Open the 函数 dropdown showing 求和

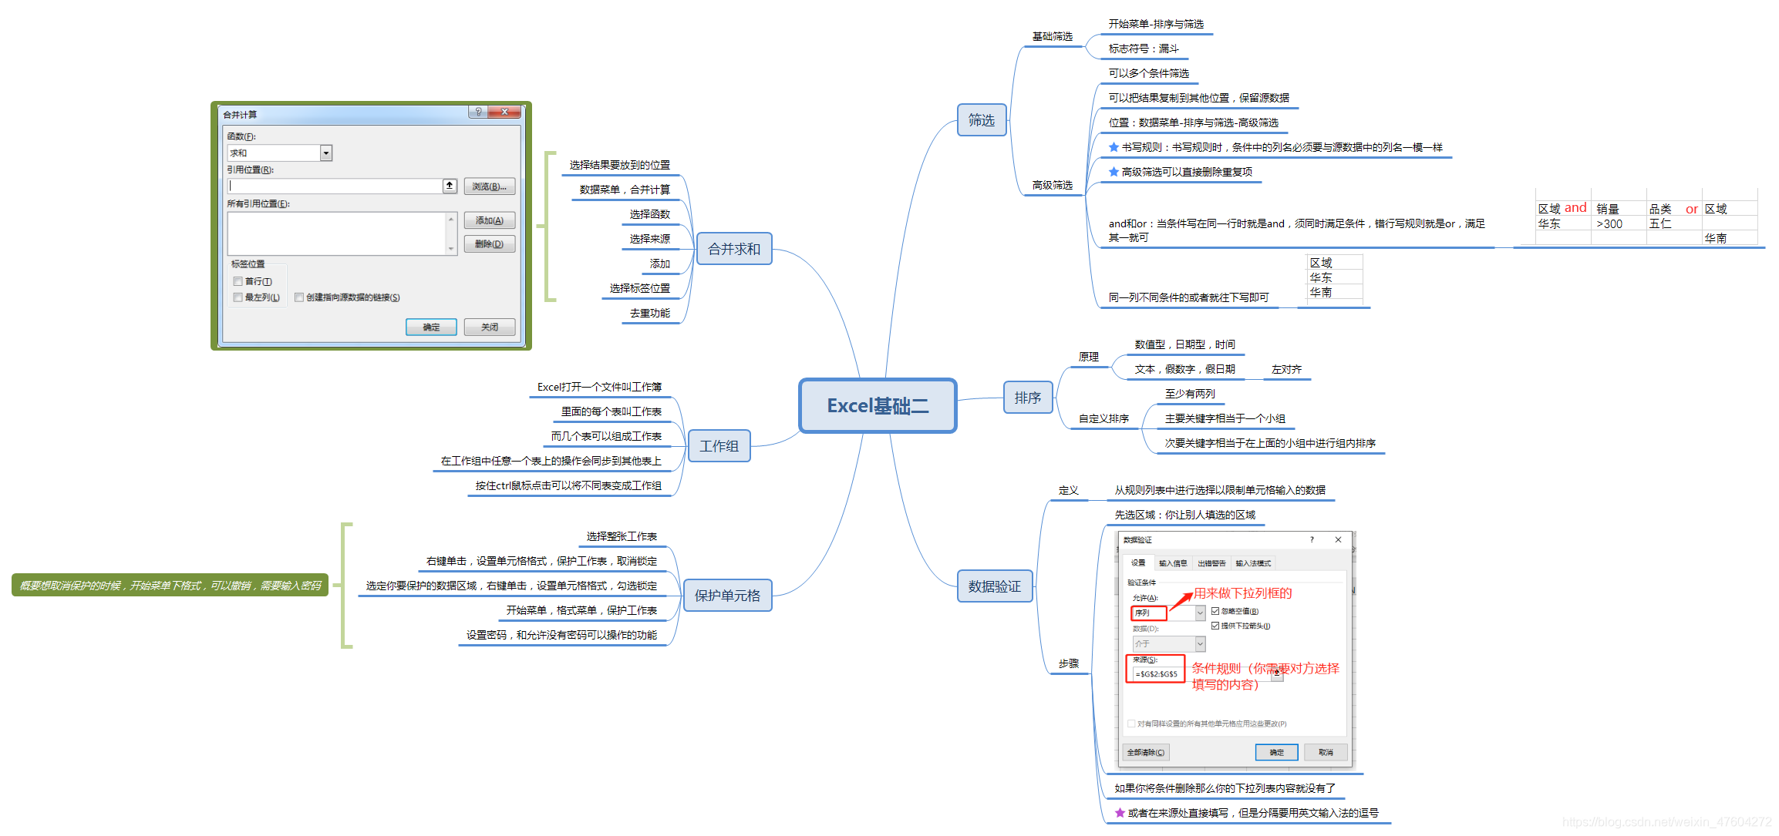(326, 153)
